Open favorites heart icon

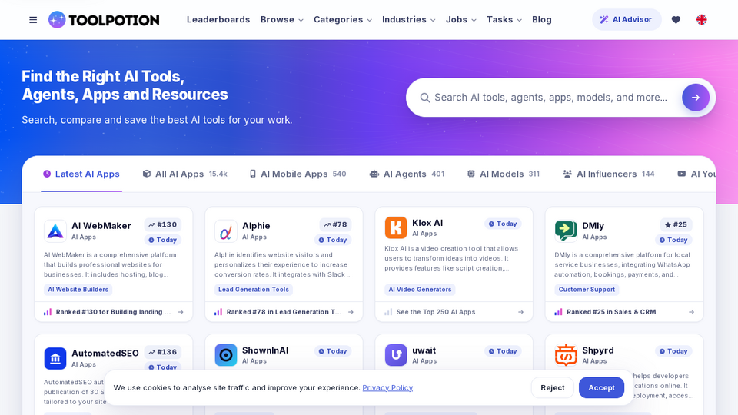676,20
